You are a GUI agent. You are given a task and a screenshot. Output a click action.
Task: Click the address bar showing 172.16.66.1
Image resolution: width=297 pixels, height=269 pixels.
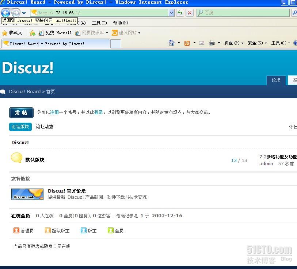click(x=99, y=13)
